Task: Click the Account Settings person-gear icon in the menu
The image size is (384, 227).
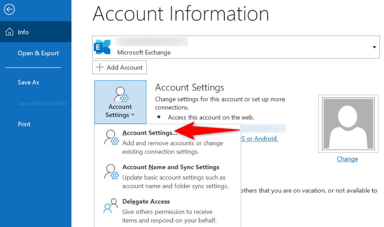Action: click(111, 138)
